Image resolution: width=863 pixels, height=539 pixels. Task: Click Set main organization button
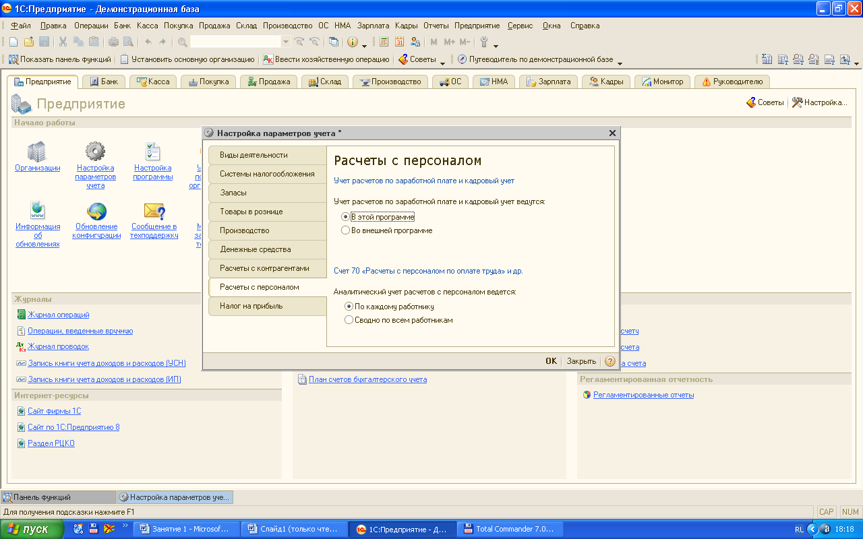point(187,59)
